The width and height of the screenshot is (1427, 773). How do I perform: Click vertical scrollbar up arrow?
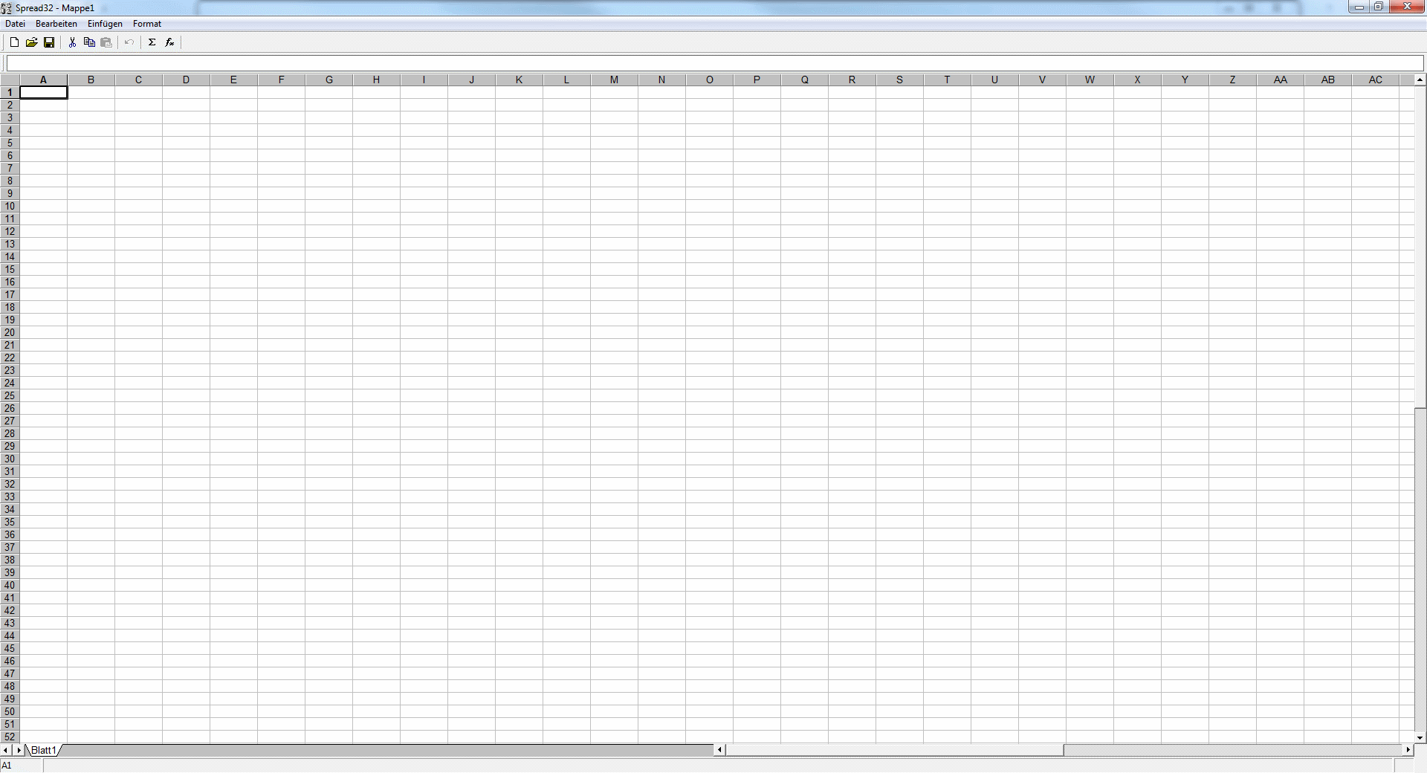(x=1420, y=80)
